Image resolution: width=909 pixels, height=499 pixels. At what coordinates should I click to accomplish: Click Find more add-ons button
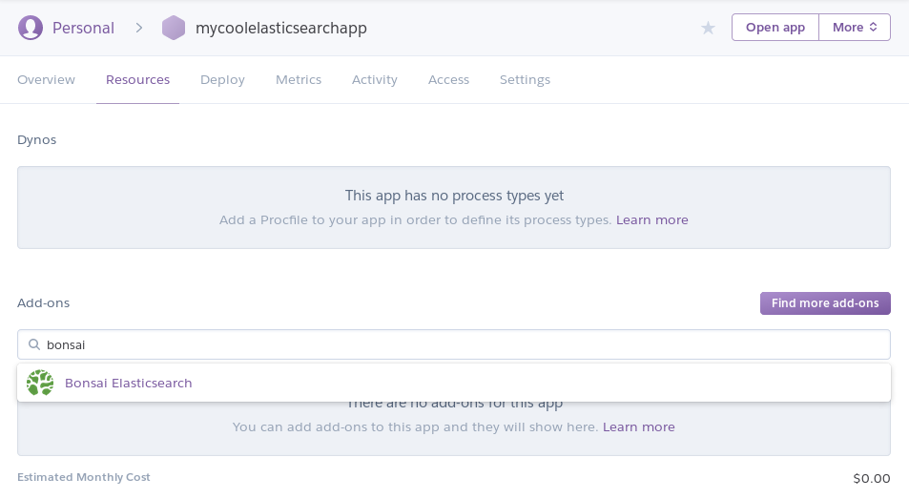pos(825,303)
